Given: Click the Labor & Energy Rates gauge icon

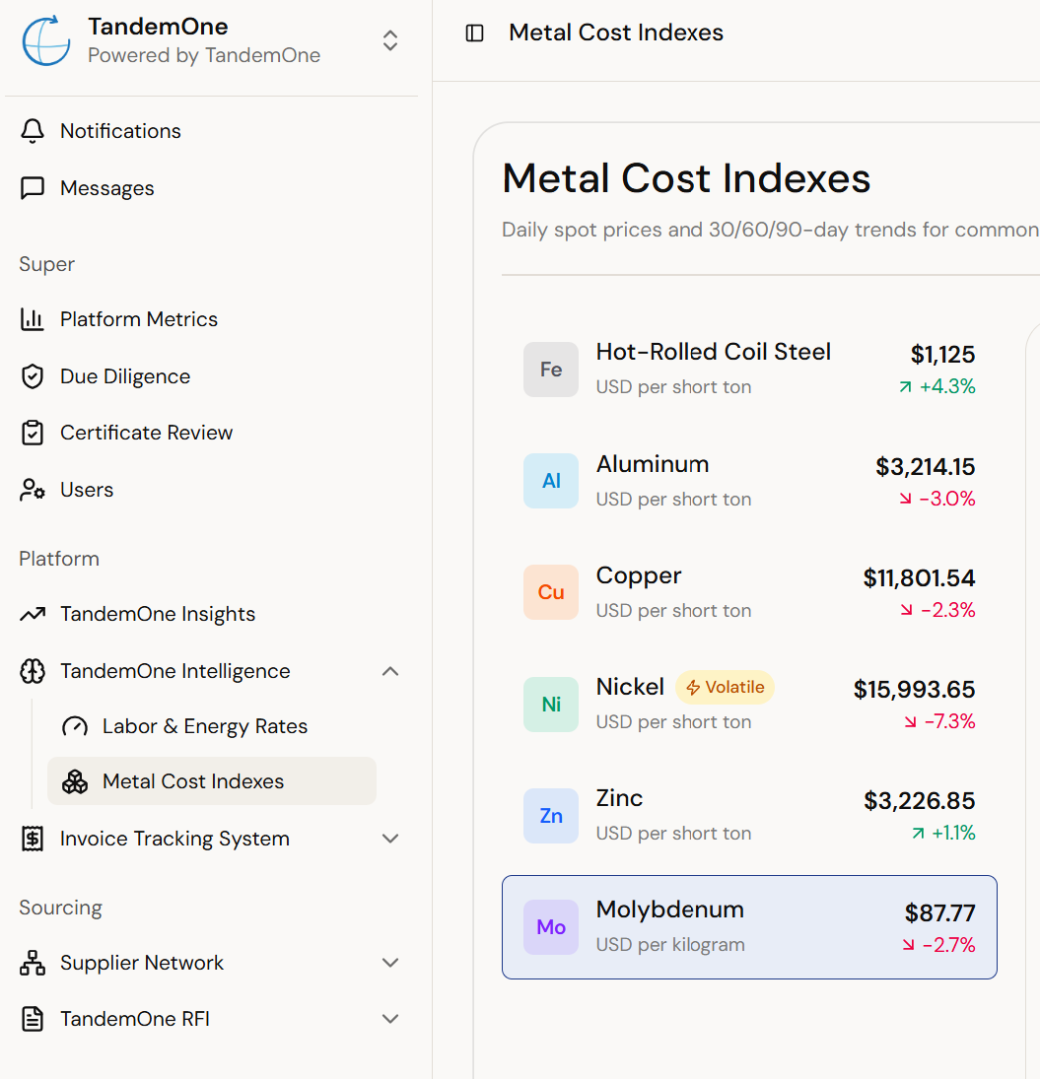Looking at the screenshot, I should click(75, 726).
